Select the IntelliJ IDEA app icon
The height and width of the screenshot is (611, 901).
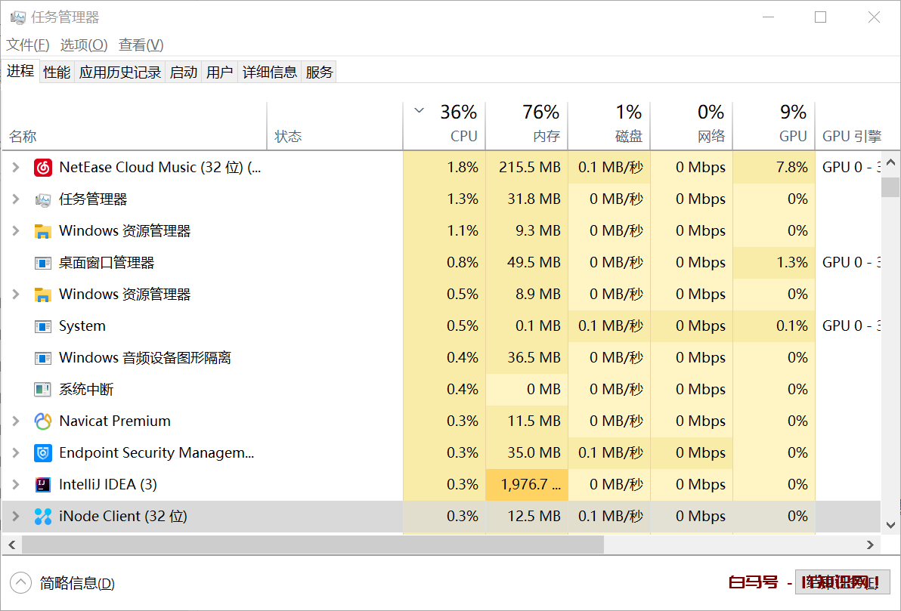(x=43, y=484)
